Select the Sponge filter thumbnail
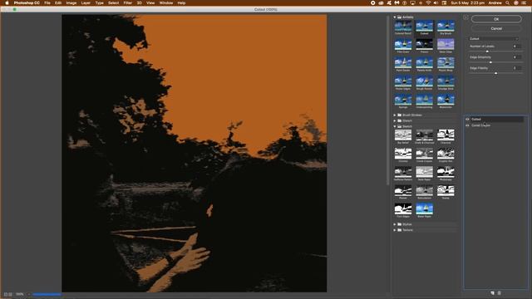Image resolution: width=532 pixels, height=299 pixels. (x=403, y=100)
